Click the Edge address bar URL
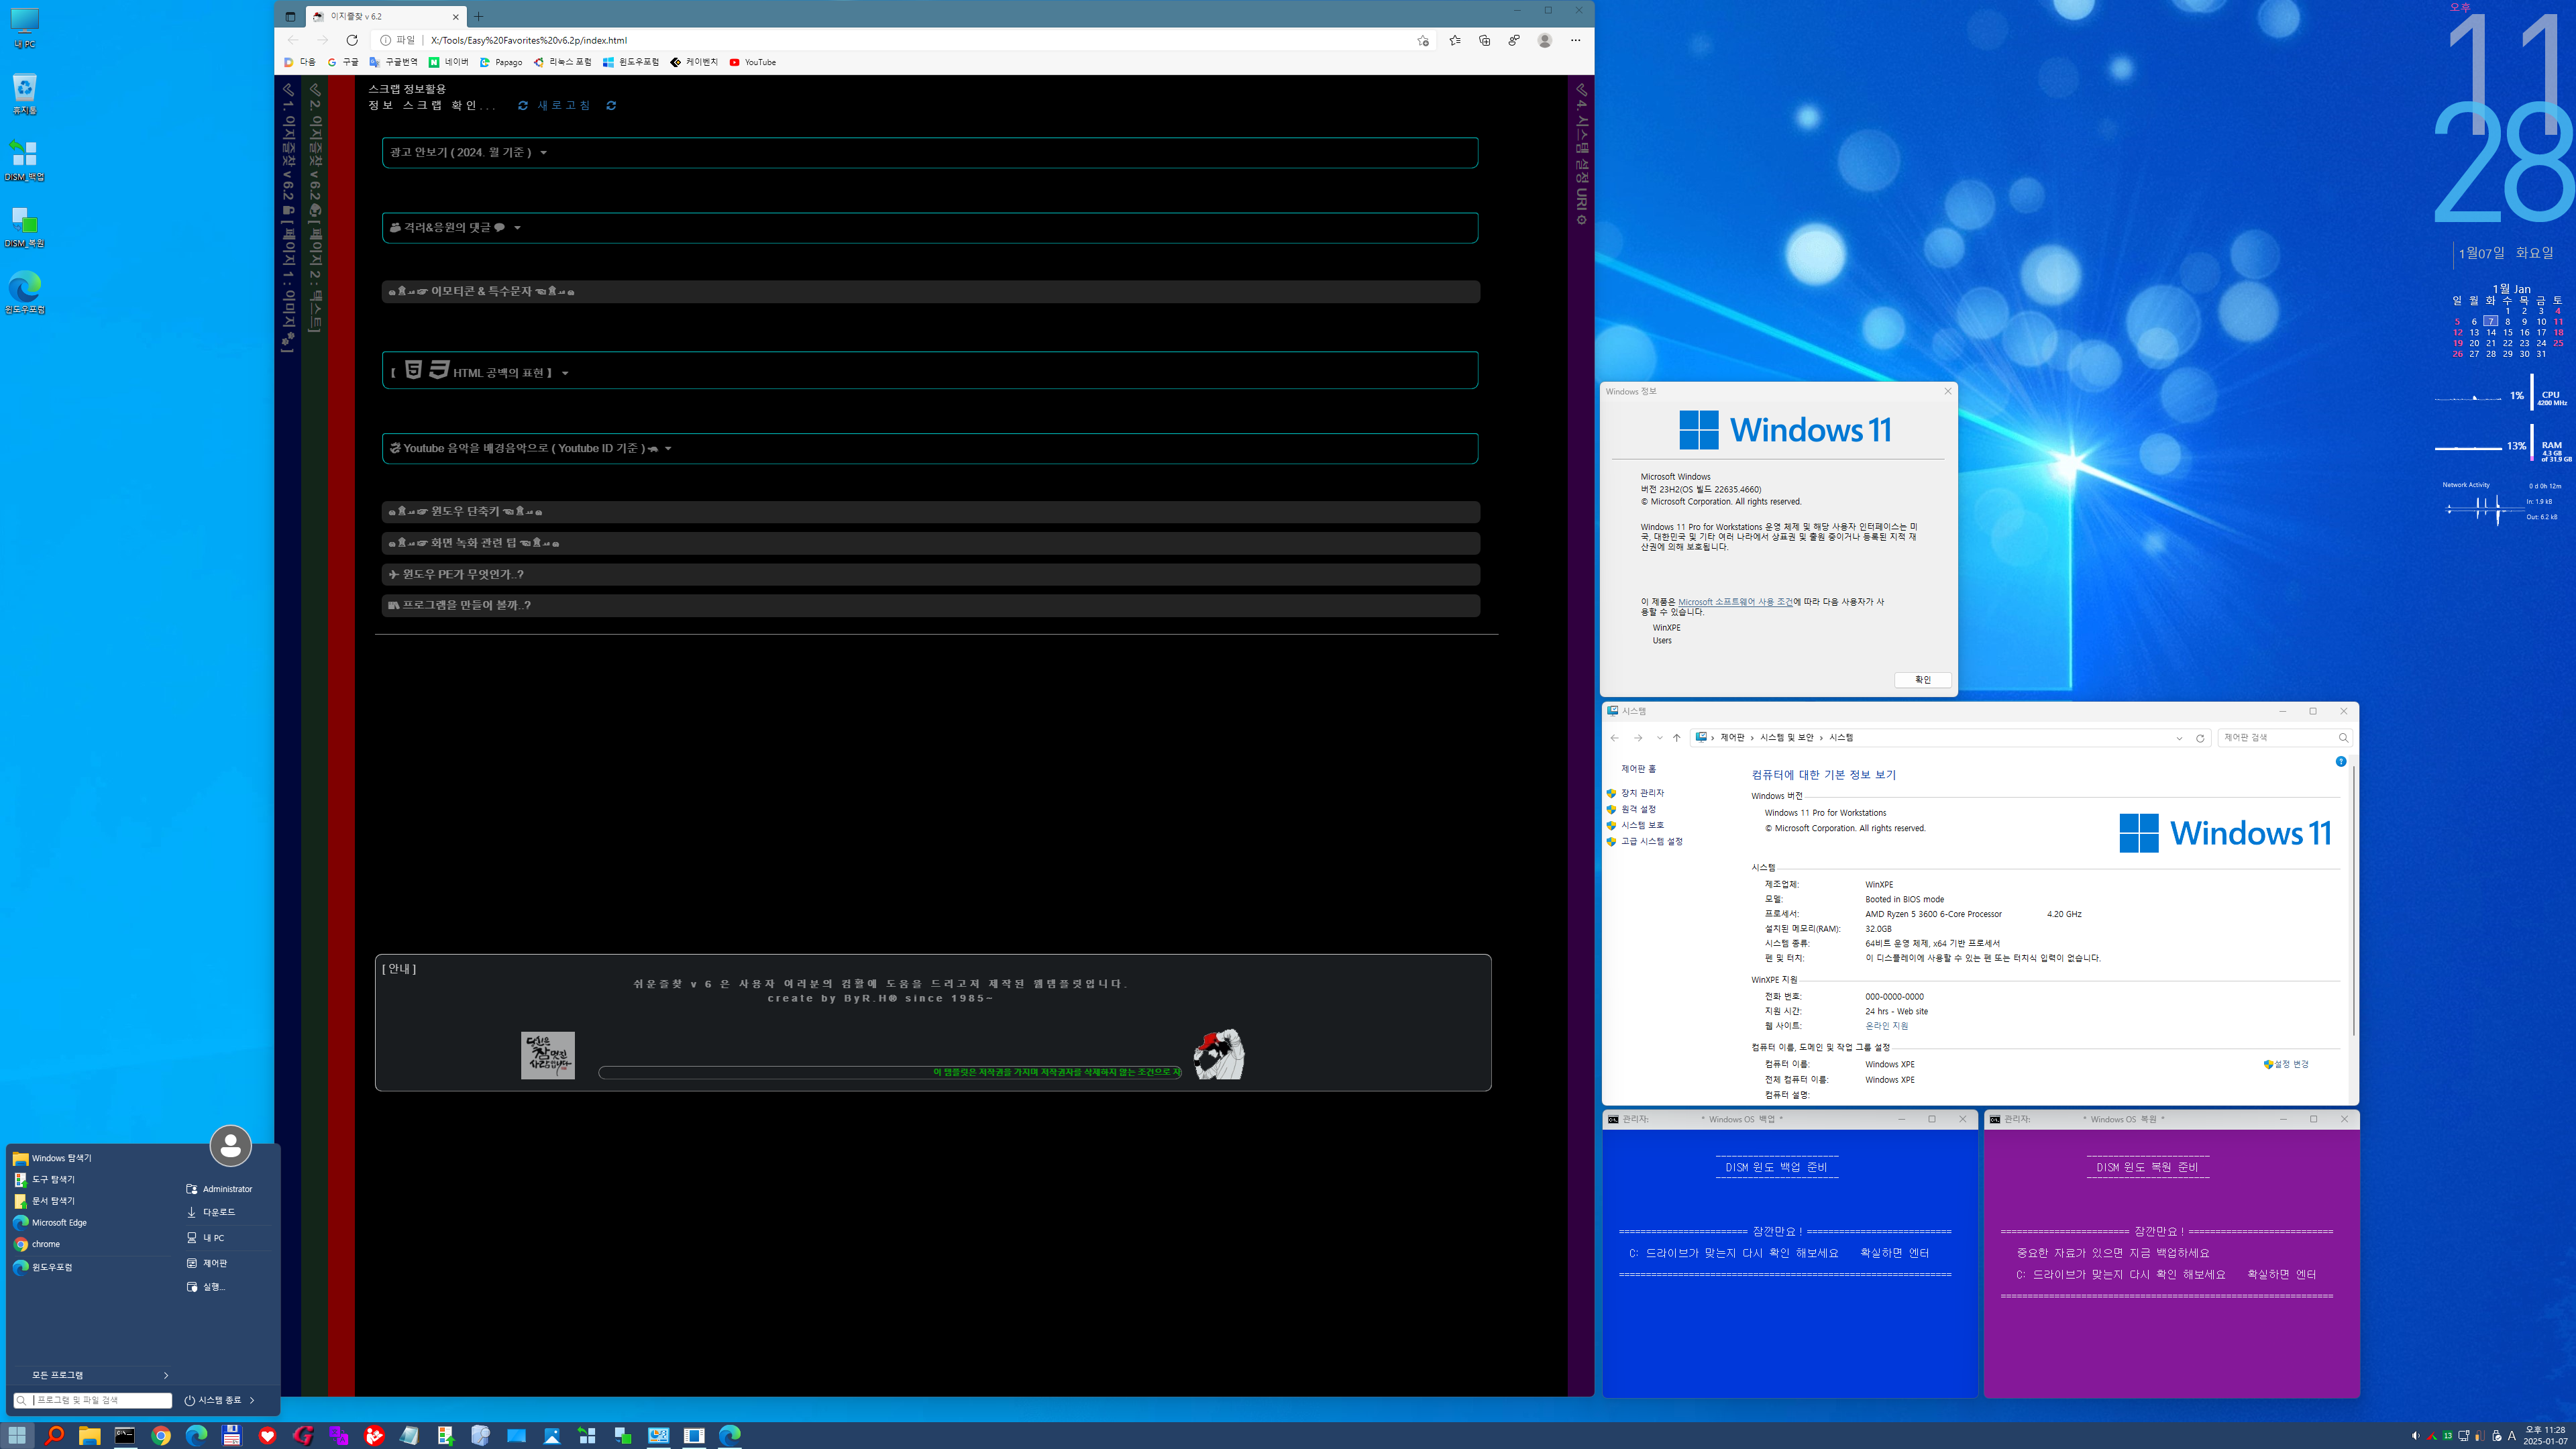 tap(528, 40)
